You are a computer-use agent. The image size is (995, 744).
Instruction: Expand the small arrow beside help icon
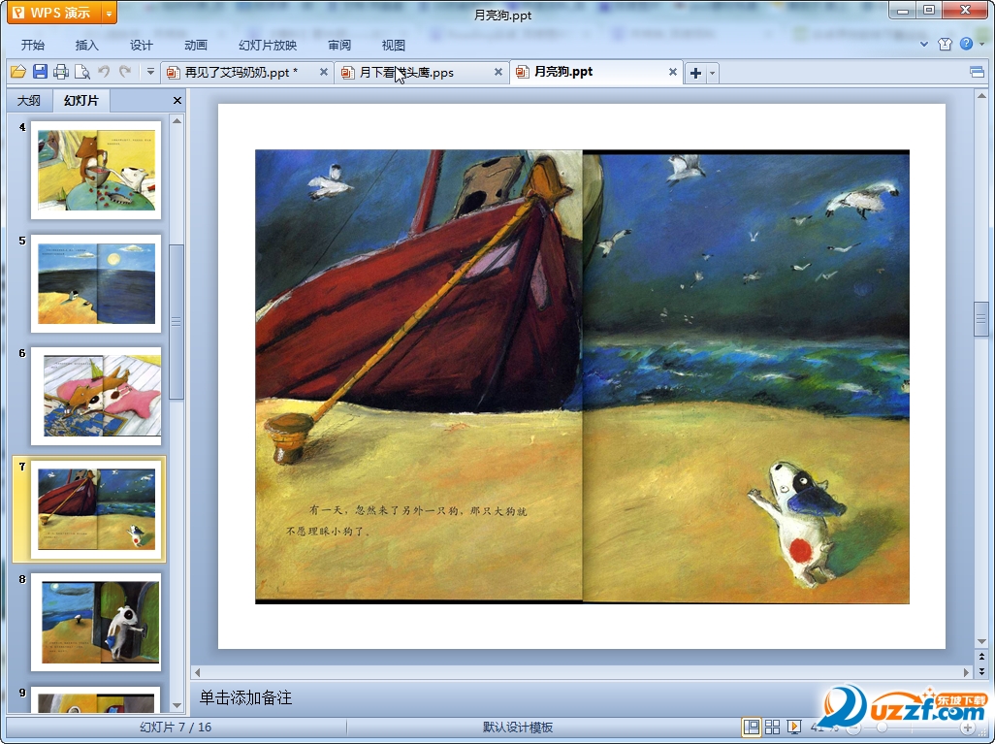click(981, 45)
